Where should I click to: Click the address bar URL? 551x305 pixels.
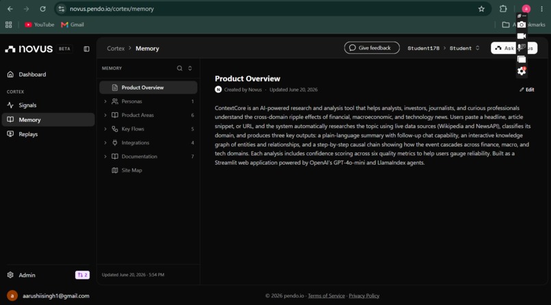click(111, 9)
